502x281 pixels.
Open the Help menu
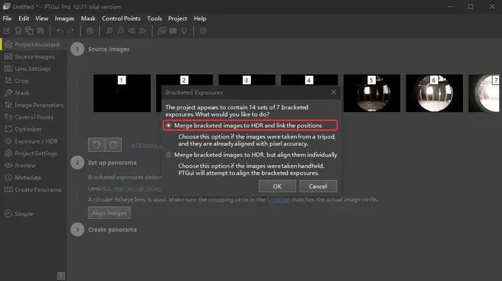click(x=200, y=19)
